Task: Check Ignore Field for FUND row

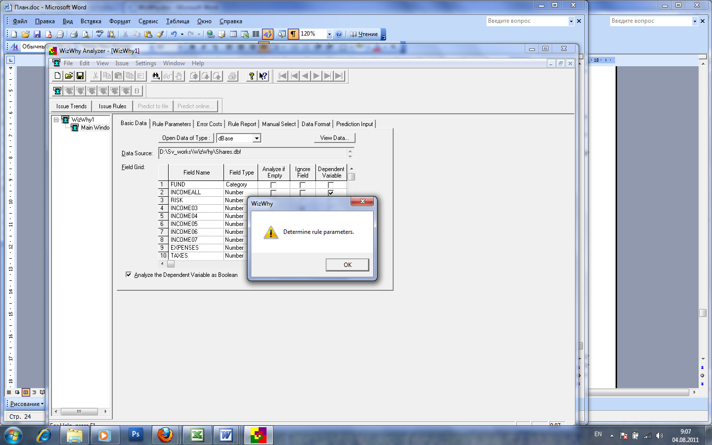Action: pos(303,185)
